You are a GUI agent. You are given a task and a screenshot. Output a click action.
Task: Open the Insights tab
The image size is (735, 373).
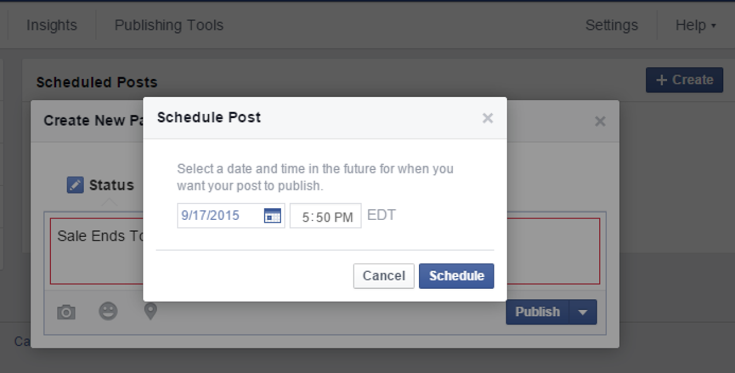point(51,25)
